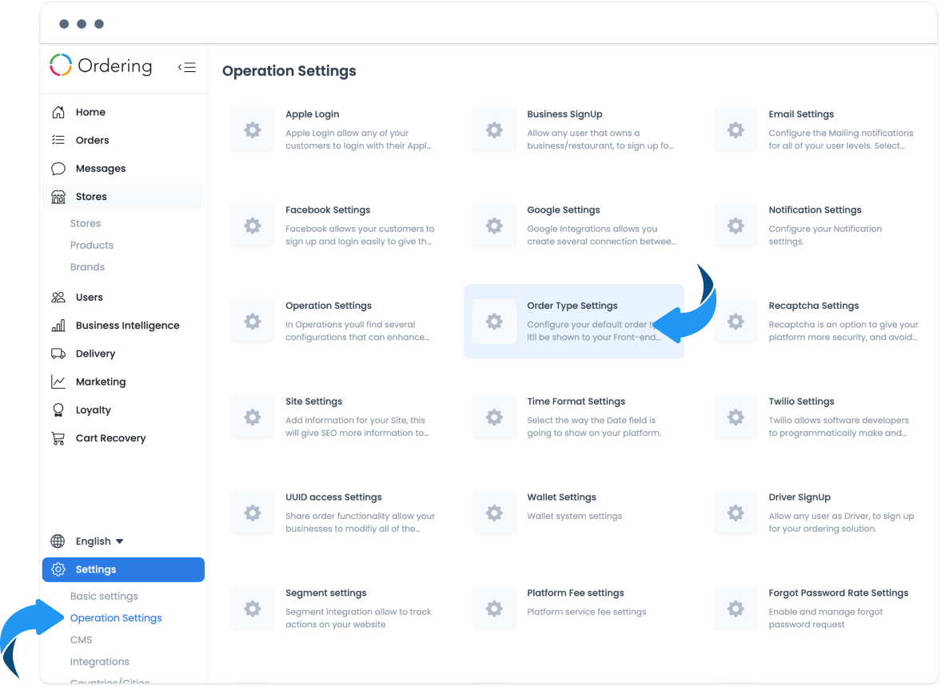Open the Email Settings title
Viewport: 941px width, 687px height.
coord(801,114)
